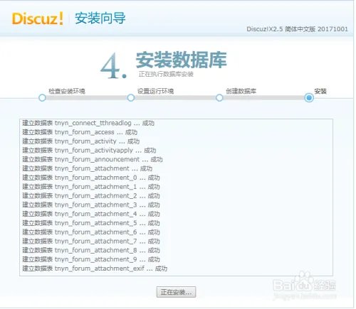Click the tnyn_forum_attachment_9 log line
Viewport: 356px width, 309px height.
point(91,259)
